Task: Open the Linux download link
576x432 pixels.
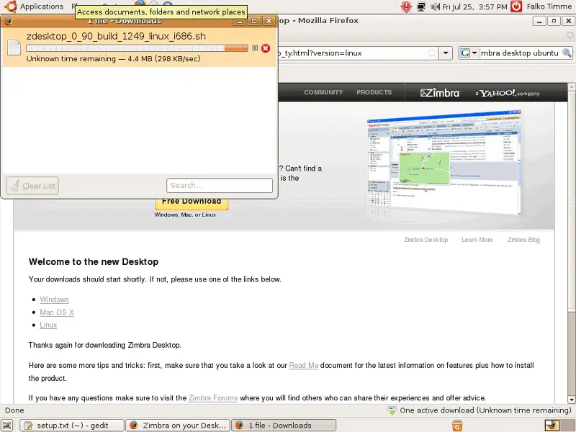Action: click(x=48, y=325)
